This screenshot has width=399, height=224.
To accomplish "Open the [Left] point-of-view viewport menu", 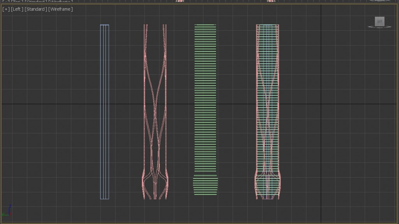I will click(x=17, y=9).
